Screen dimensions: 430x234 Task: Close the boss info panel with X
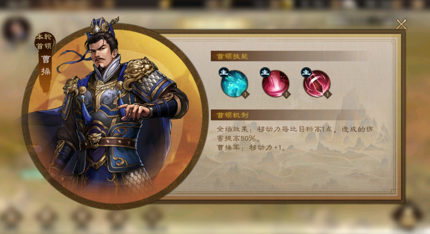tap(401, 24)
